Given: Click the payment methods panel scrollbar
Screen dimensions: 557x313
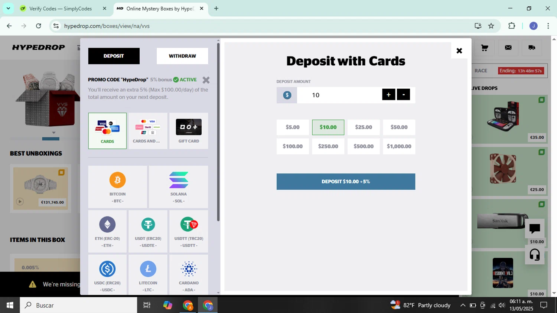Looking at the screenshot, I should click(218, 132).
